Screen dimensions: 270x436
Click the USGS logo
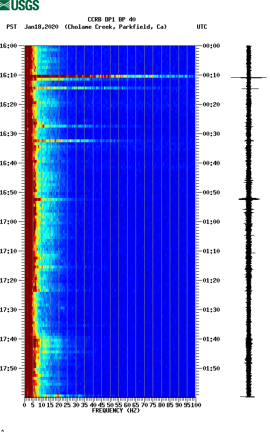(x=20, y=5)
